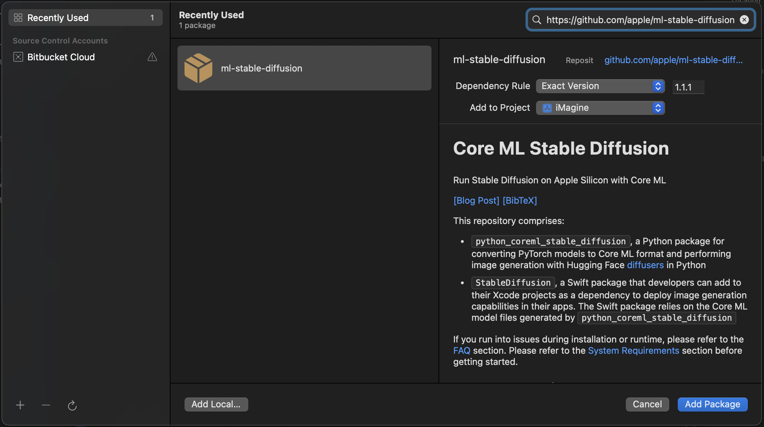Click the Core ML Stable Diffusion heading
This screenshot has height=427, width=764.
point(561,148)
